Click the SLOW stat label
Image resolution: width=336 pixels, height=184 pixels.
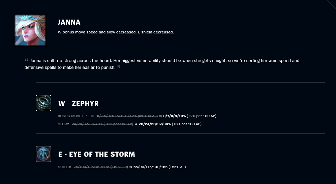coord(63,124)
